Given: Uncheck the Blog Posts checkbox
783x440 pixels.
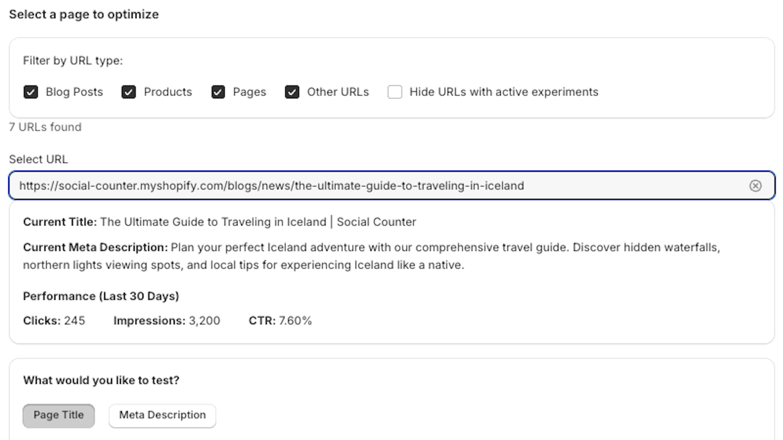Looking at the screenshot, I should click(x=31, y=92).
